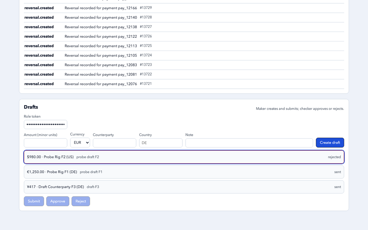Click the 'Maker creates and submits' helper text
This screenshot has width=368, height=230.
pyautogui.click(x=300, y=109)
